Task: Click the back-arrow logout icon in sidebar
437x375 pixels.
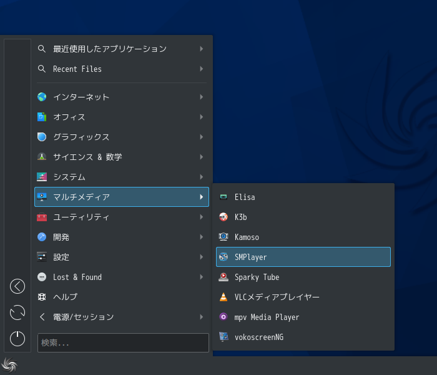Action: click(17, 286)
